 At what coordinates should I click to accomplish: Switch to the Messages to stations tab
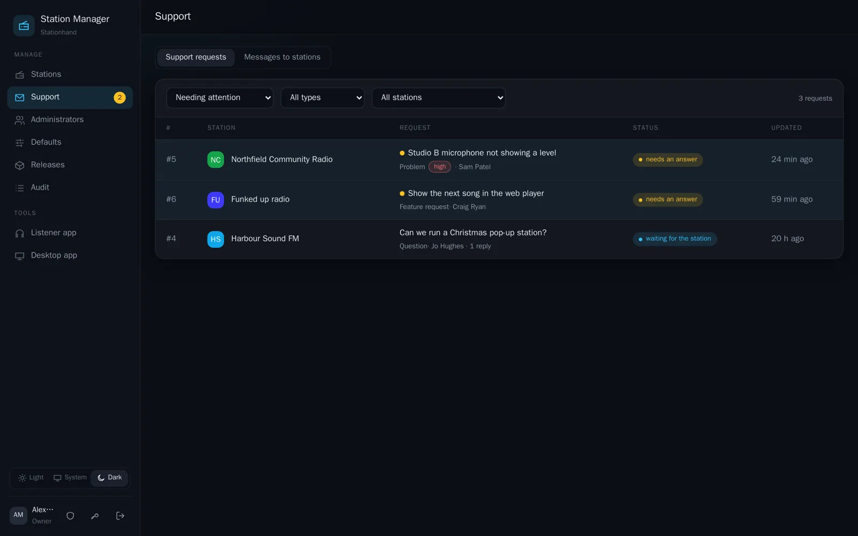click(x=282, y=57)
